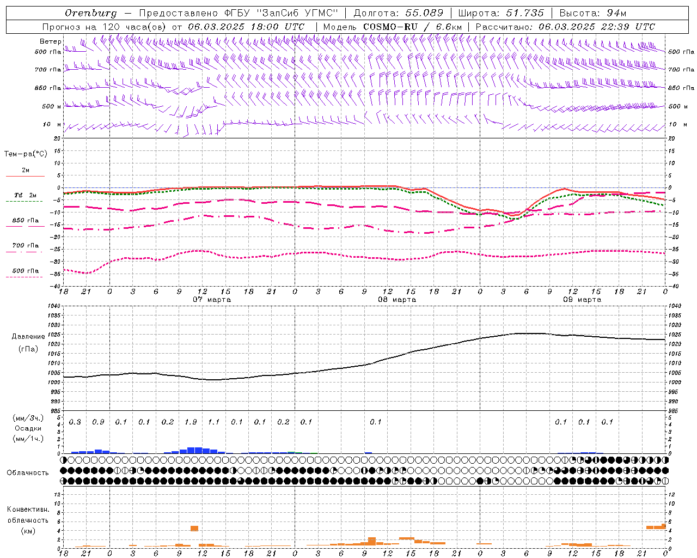The height and width of the screenshot is (558, 697).
Task: Click the longitude value "Долгота: 55.089"
Action: [x=399, y=13]
